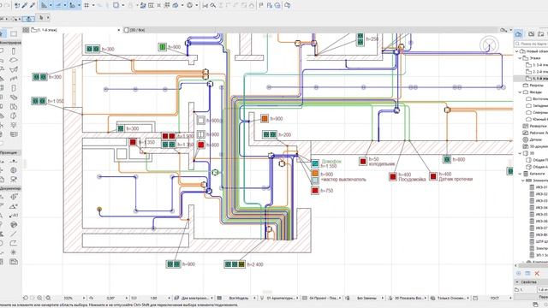Collapse the Этажи folder in the navigator
The width and height of the screenshot is (548, 308).
520,58
